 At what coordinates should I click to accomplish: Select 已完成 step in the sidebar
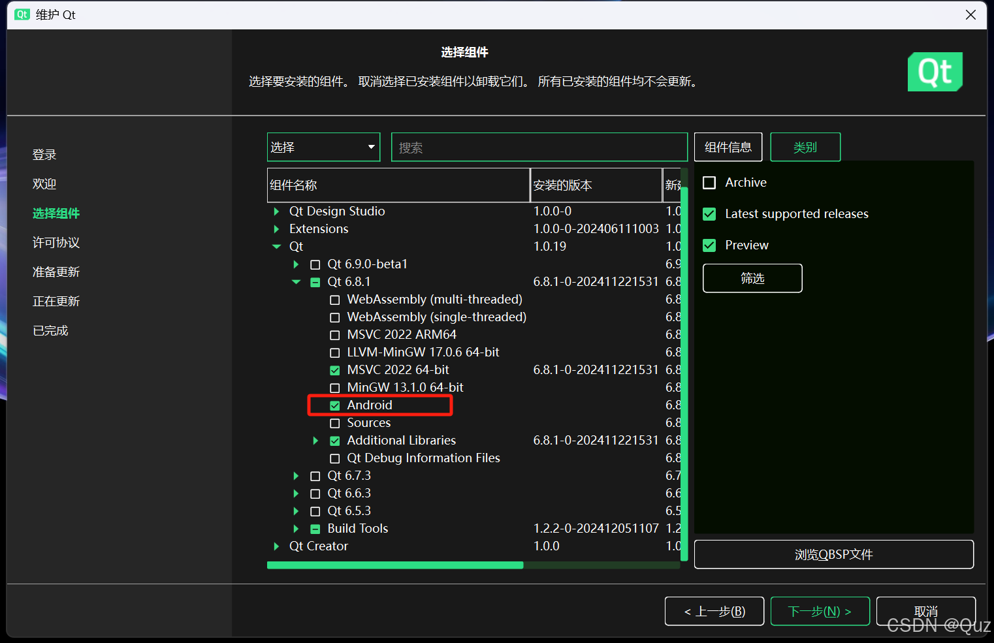click(x=50, y=331)
